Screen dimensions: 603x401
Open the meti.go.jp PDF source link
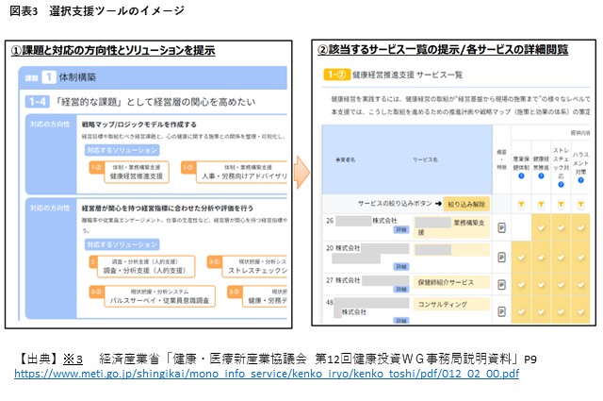point(267,374)
